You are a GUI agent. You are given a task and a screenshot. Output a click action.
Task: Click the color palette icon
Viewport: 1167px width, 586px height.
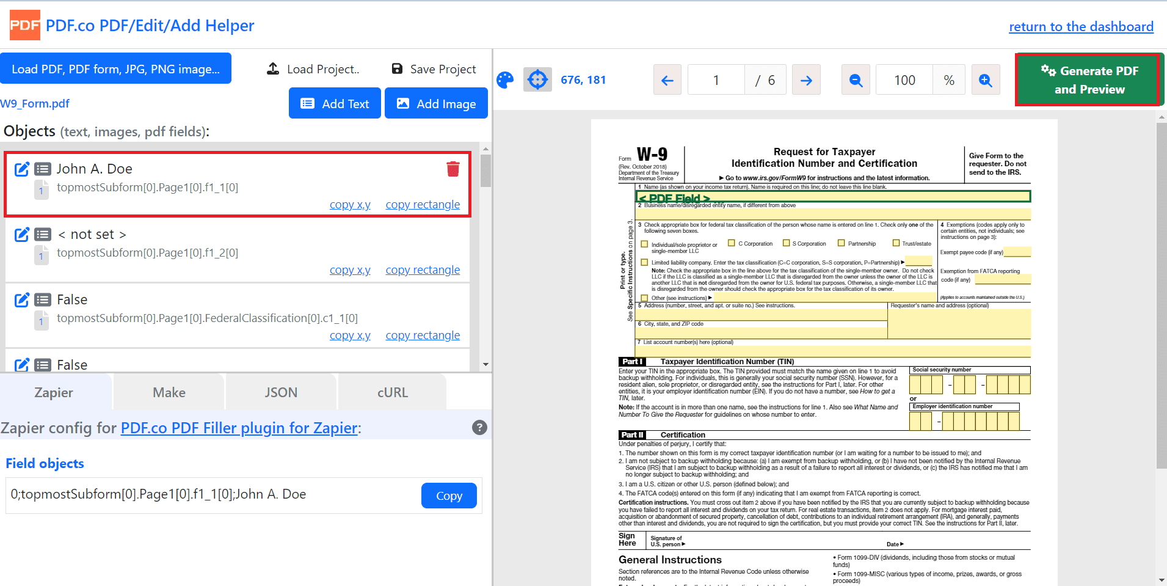(x=505, y=80)
